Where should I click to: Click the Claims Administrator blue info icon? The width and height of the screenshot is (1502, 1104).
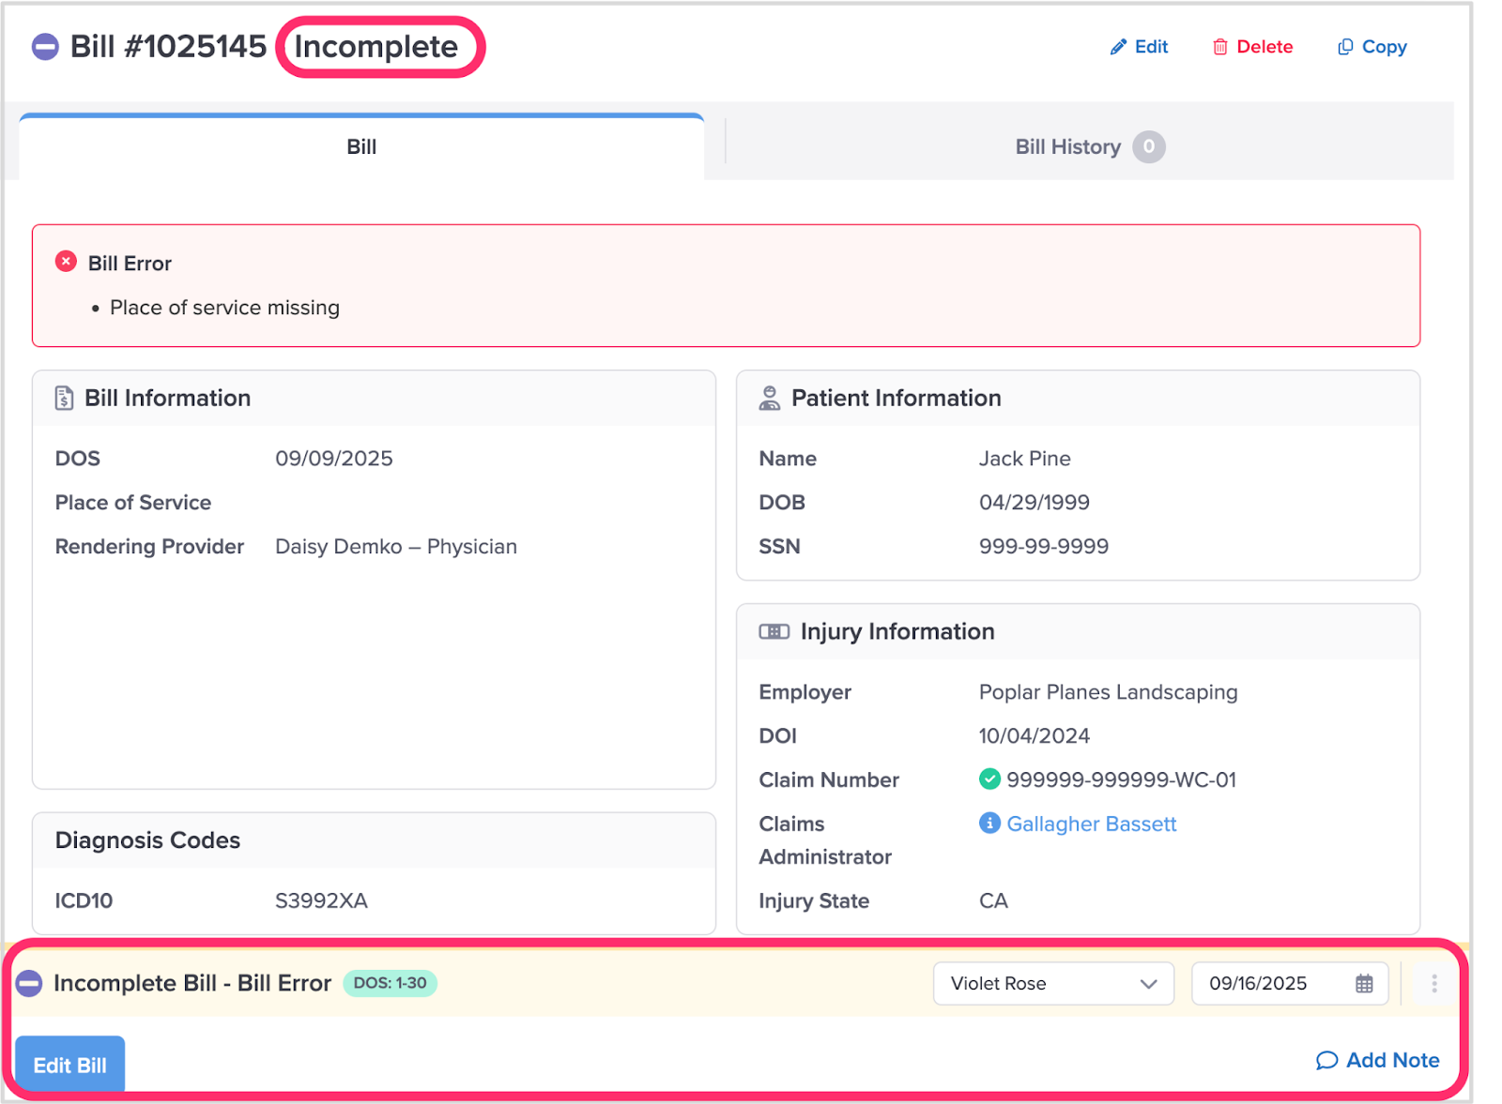coord(989,823)
